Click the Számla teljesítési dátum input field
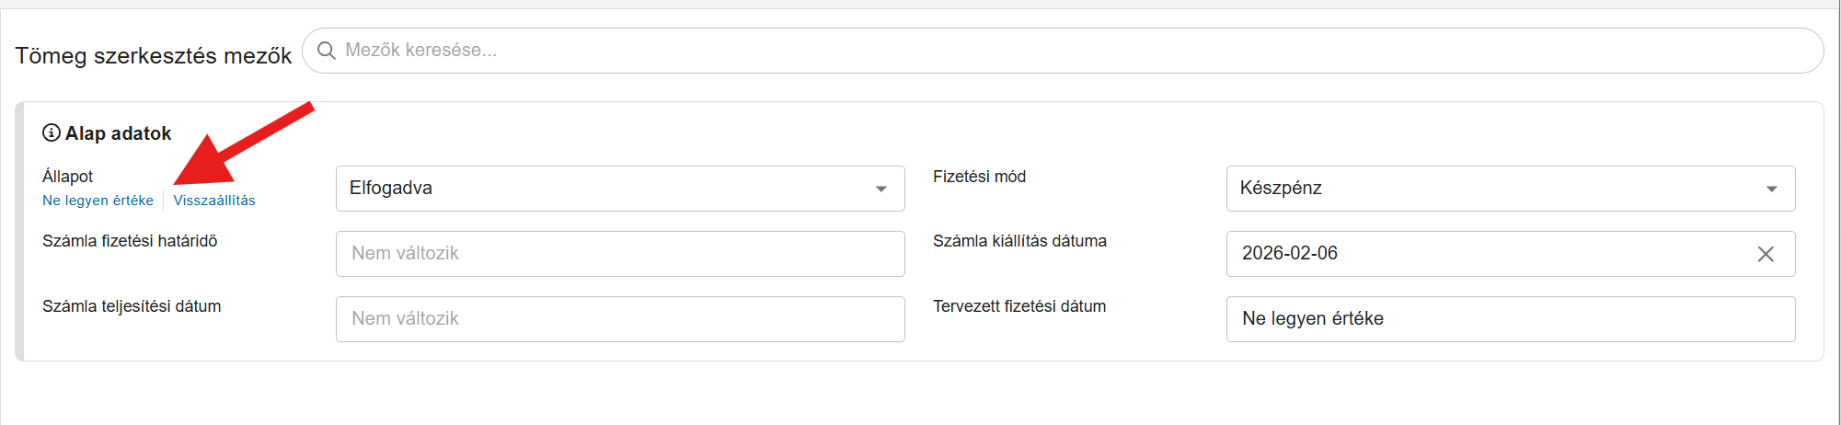The width and height of the screenshot is (1841, 425). click(620, 319)
